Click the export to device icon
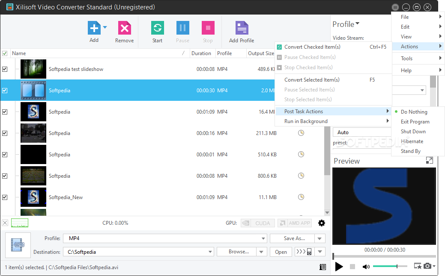Image resolution: width=445 pixels, height=276 pixels. [304, 252]
